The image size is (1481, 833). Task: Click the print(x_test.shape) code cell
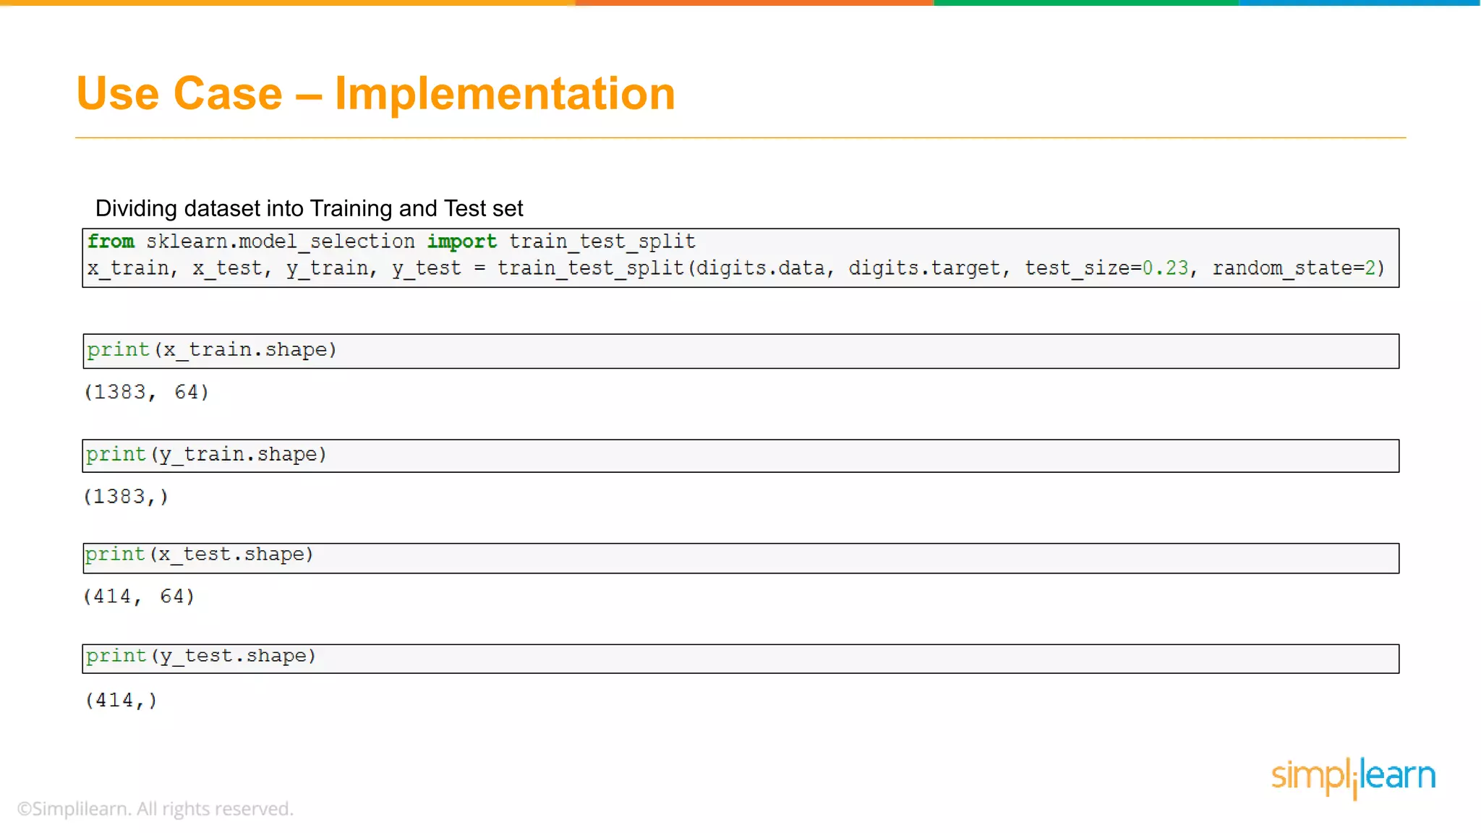pos(740,558)
